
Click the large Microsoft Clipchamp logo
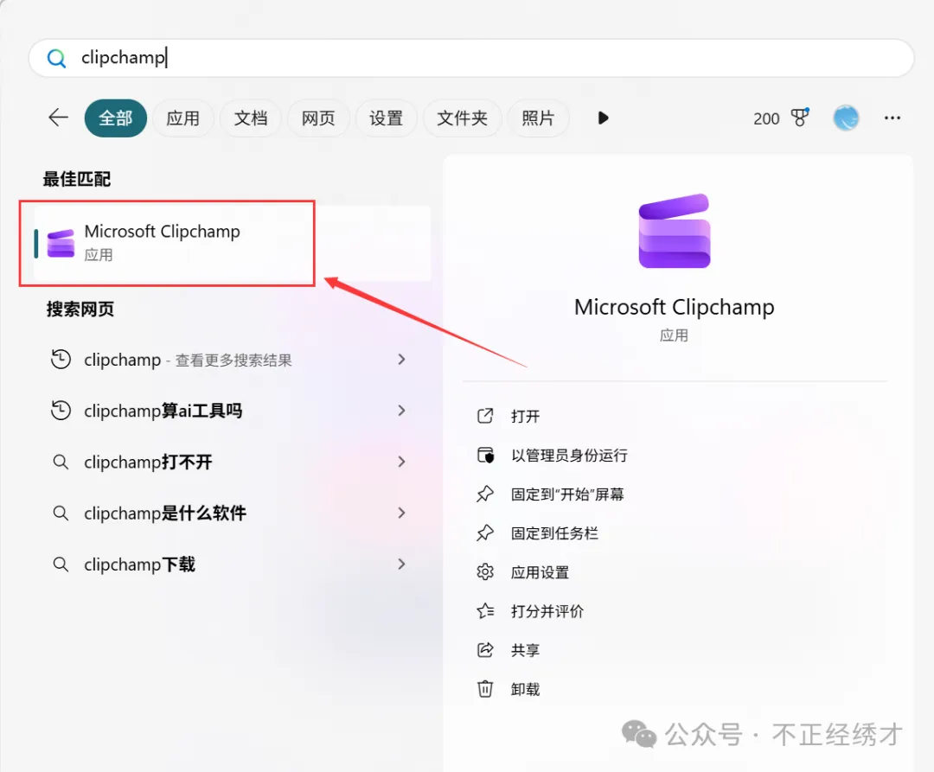[674, 231]
